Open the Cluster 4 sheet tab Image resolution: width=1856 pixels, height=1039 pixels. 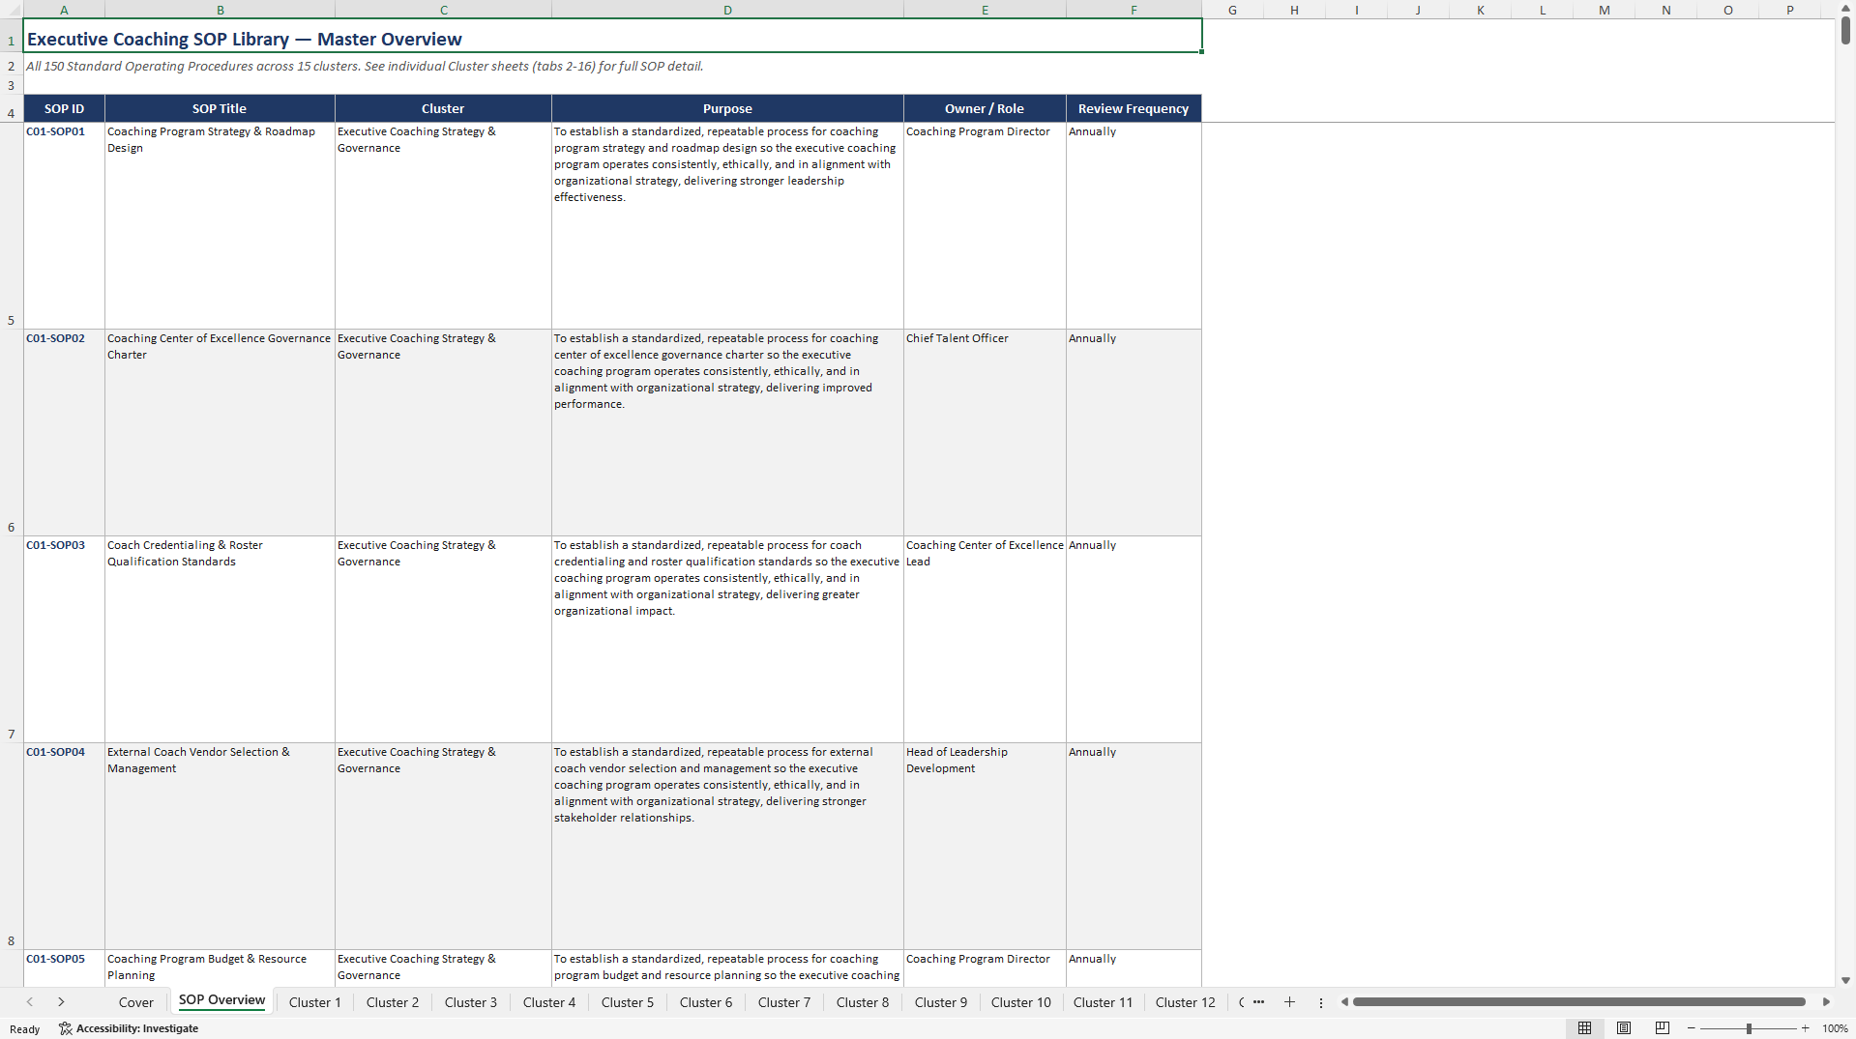coord(549,1002)
